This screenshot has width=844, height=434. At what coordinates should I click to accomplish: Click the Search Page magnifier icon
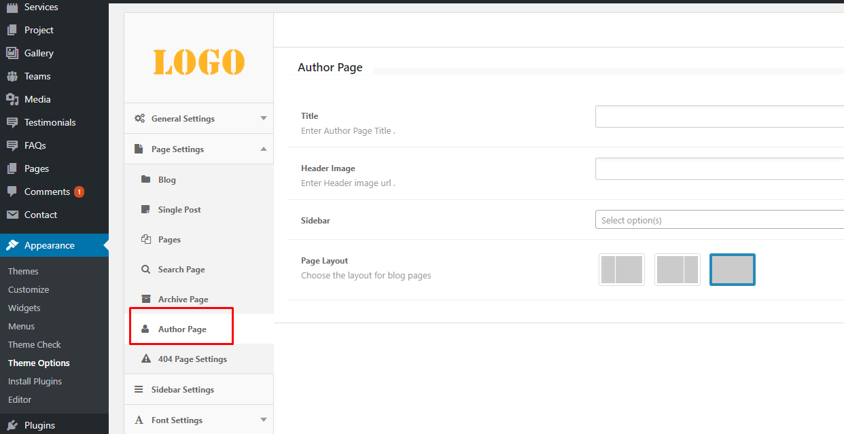click(x=145, y=269)
